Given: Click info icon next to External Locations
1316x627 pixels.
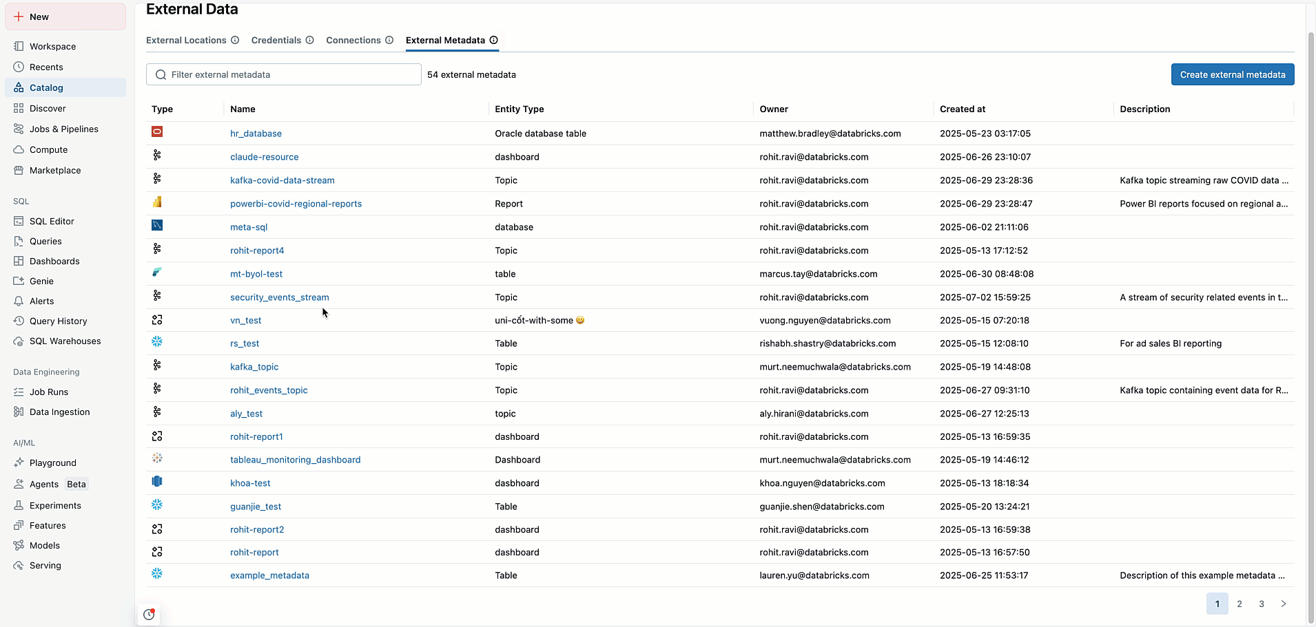Looking at the screenshot, I should pos(235,40).
